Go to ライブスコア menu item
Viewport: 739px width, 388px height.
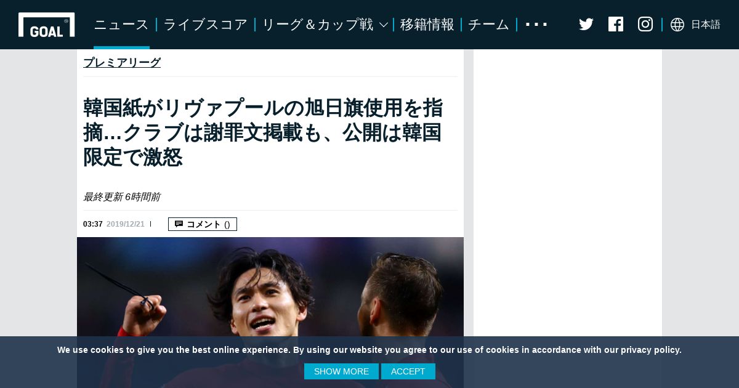point(206,25)
